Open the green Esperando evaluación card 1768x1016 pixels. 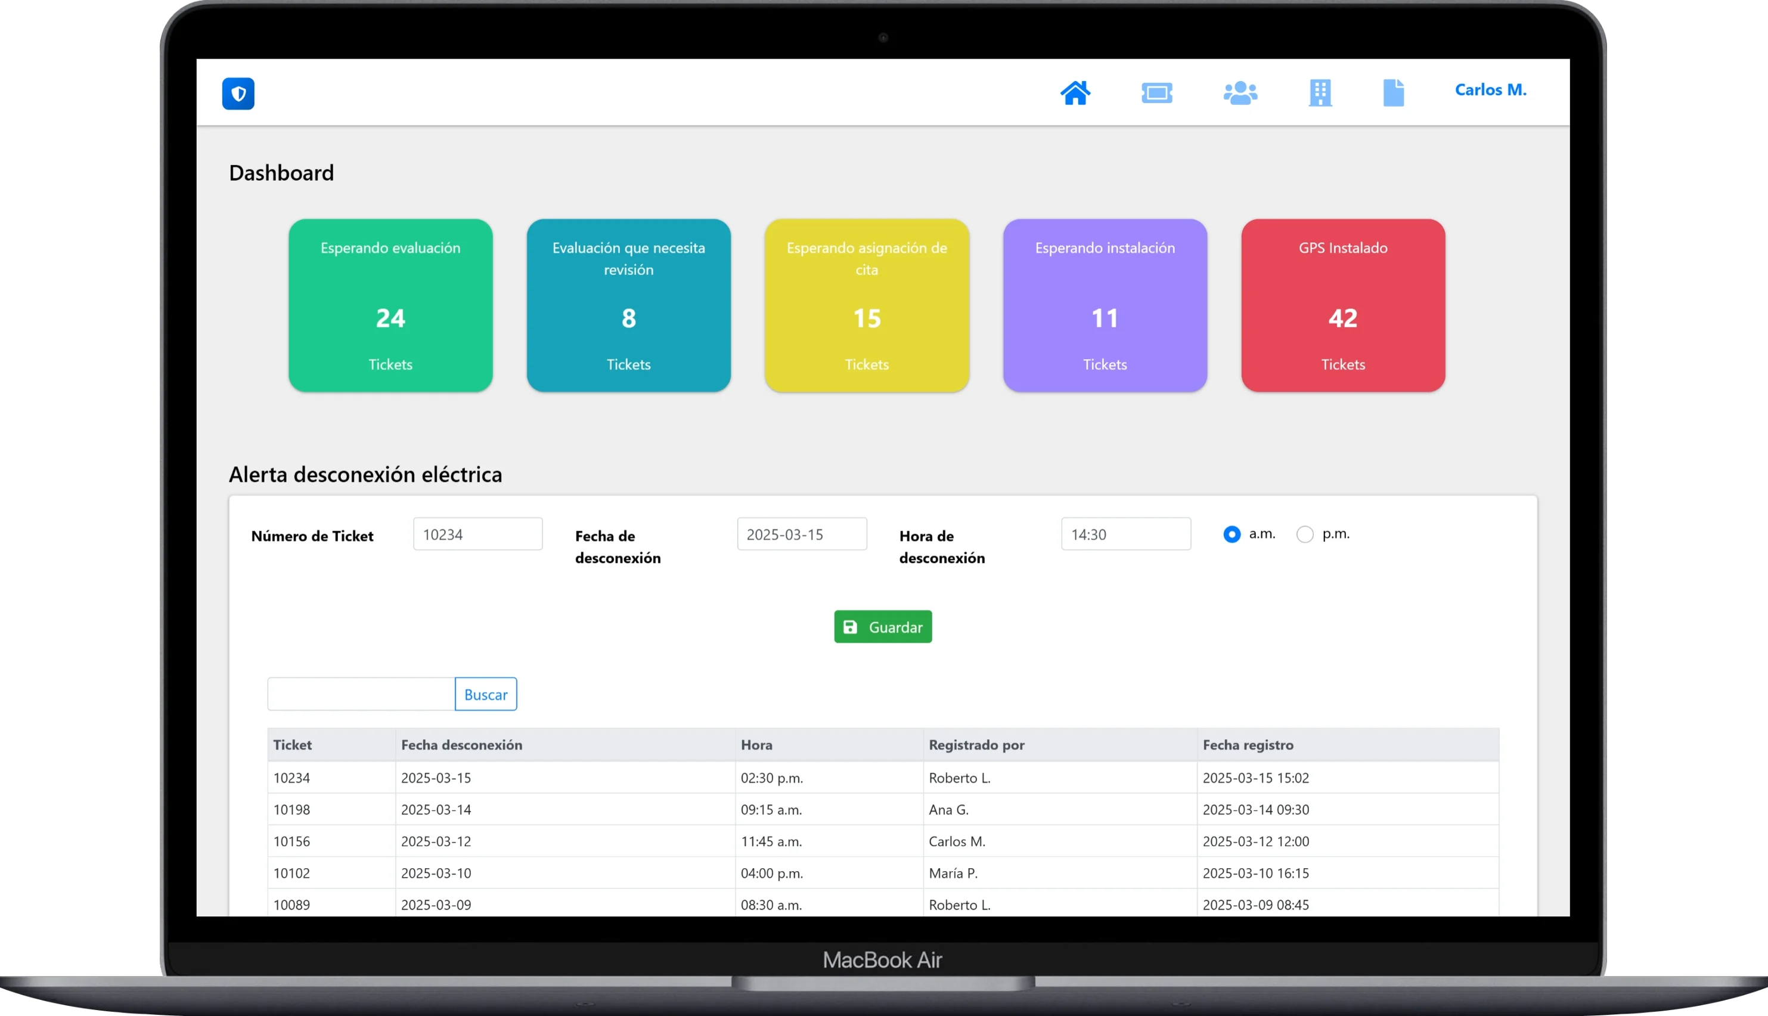[x=390, y=306]
